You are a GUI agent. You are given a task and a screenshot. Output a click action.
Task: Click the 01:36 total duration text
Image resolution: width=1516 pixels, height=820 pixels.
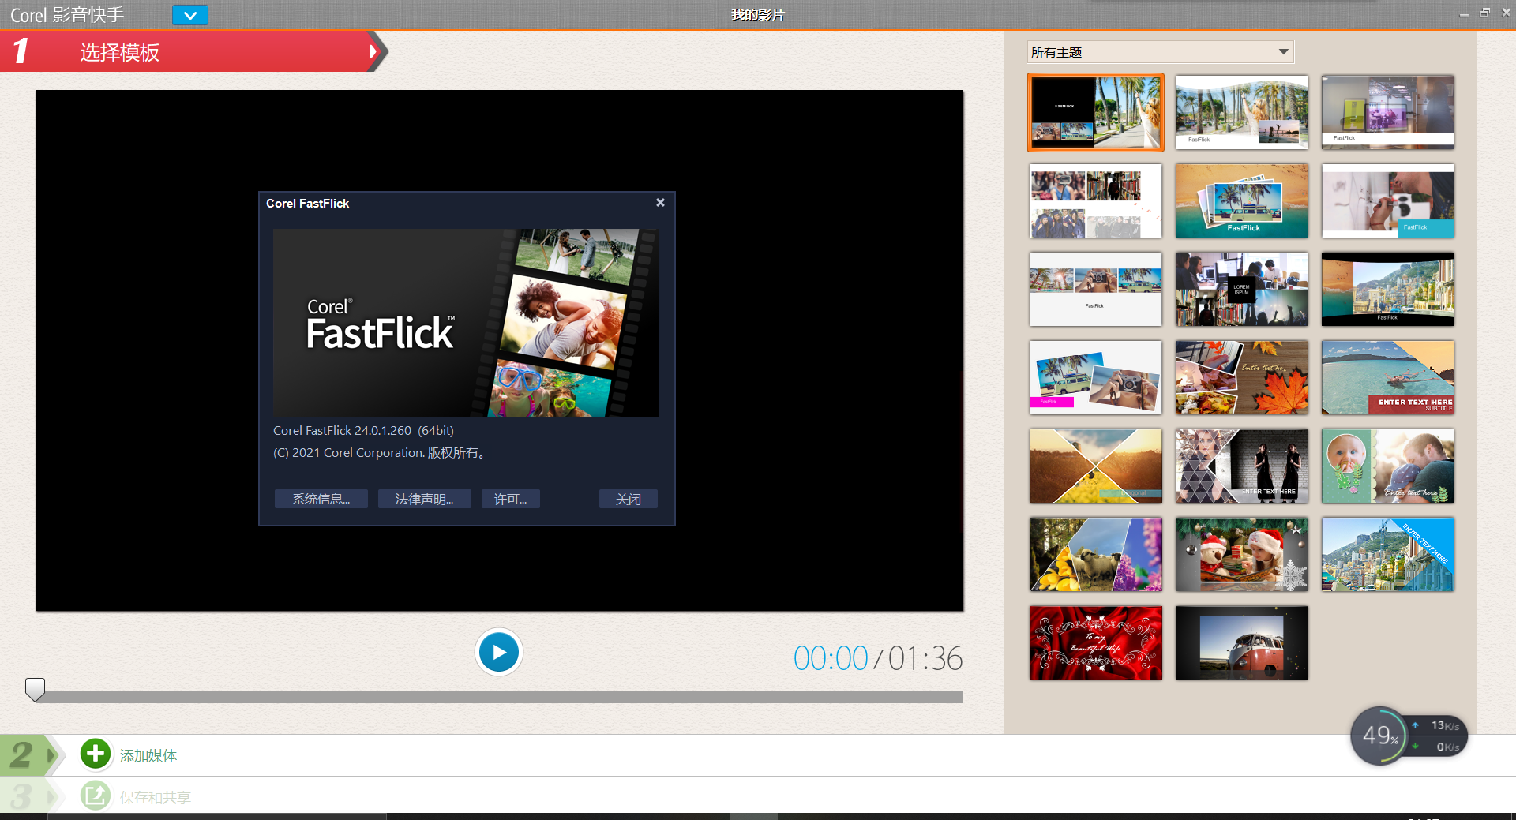(925, 658)
